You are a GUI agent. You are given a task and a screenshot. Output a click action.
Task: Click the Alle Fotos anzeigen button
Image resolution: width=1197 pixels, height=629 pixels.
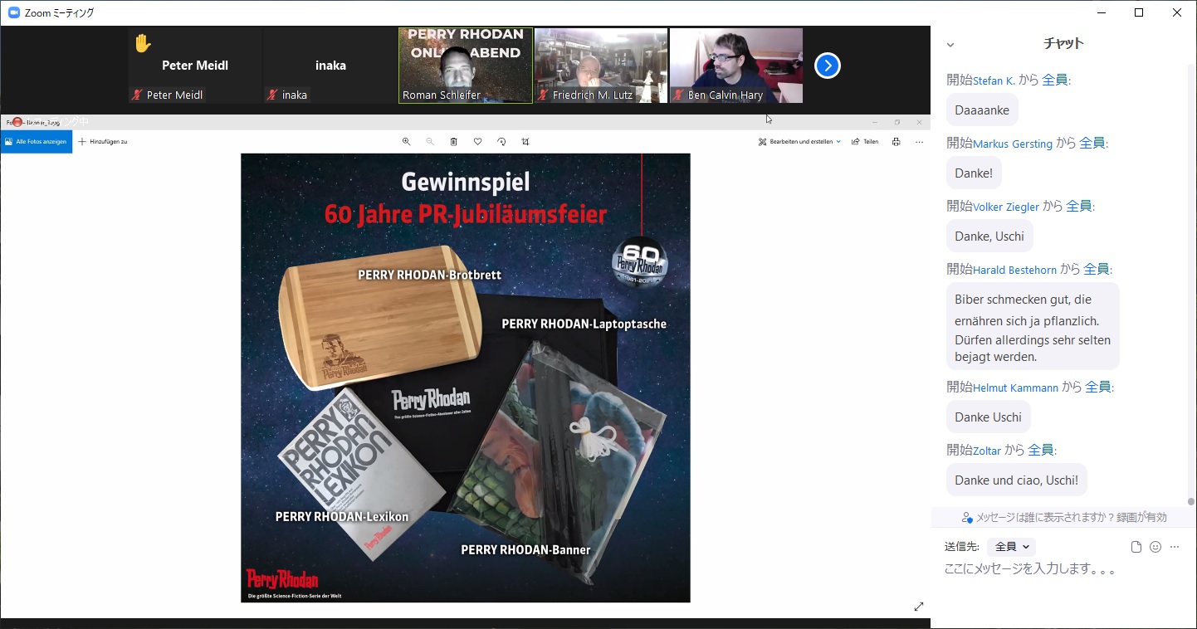pyautogui.click(x=37, y=142)
